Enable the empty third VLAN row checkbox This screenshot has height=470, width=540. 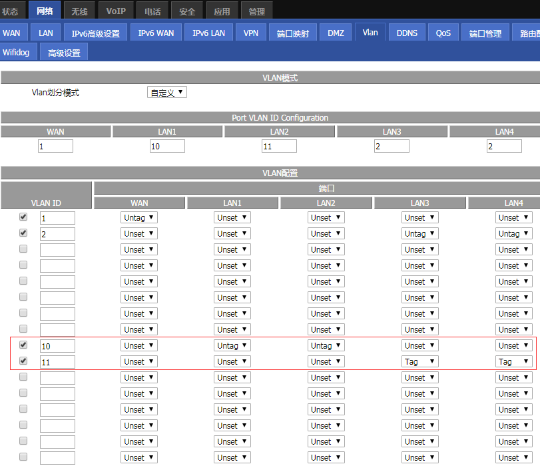23,249
